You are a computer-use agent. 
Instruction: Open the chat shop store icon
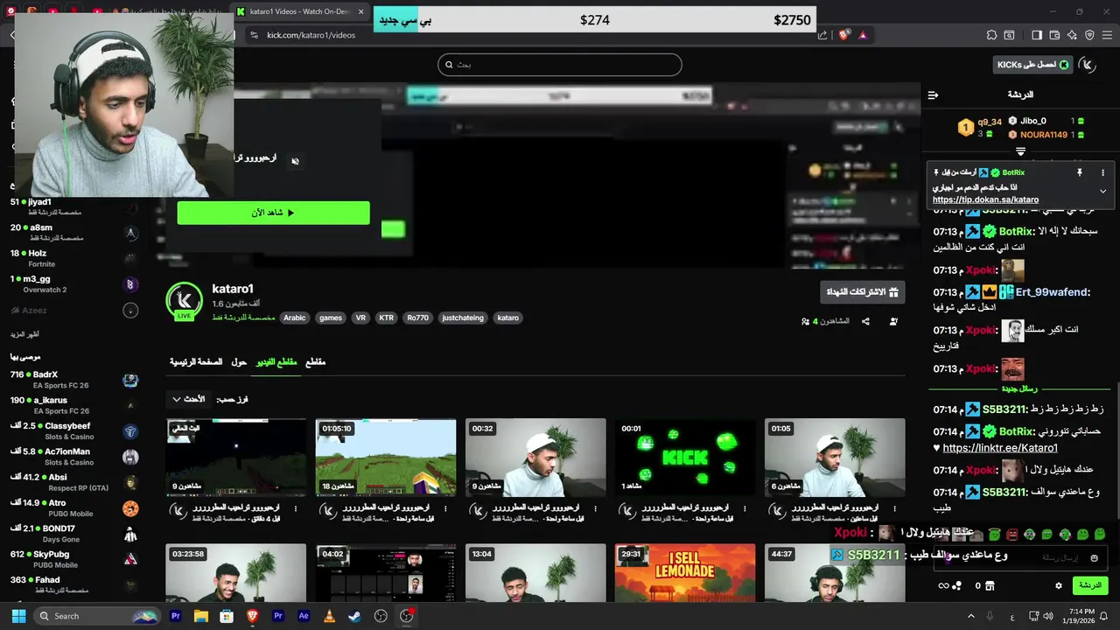990,585
